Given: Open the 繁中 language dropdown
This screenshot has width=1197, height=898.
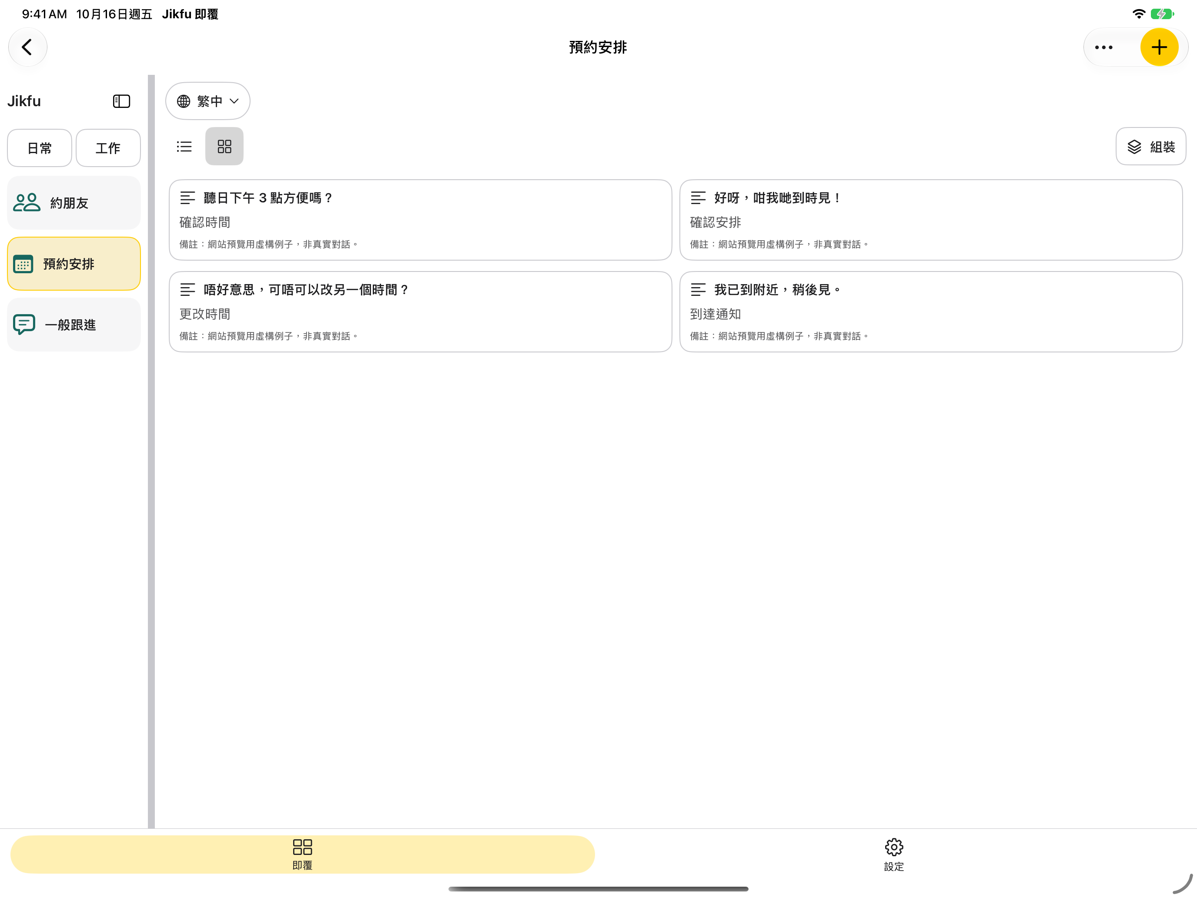Looking at the screenshot, I should 208,101.
